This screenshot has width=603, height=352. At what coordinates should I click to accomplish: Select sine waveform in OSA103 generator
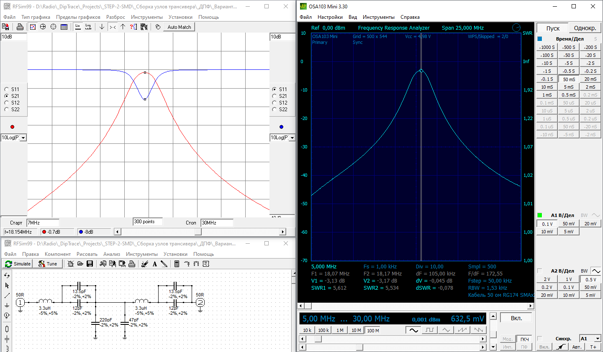click(x=413, y=330)
